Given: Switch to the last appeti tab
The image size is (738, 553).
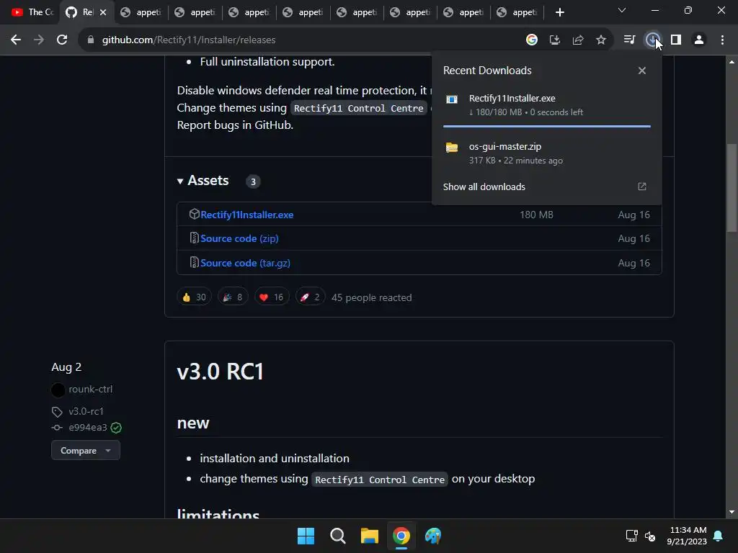Looking at the screenshot, I should point(517,12).
